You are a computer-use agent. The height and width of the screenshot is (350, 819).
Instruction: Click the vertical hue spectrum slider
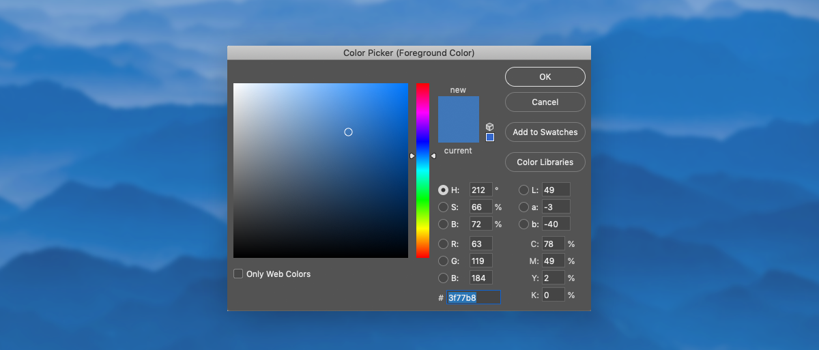coord(422,171)
